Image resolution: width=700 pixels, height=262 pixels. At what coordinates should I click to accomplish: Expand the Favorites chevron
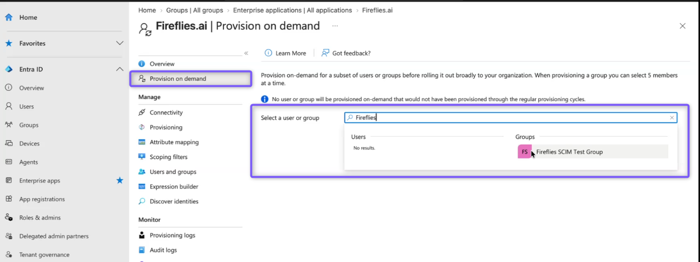click(119, 43)
